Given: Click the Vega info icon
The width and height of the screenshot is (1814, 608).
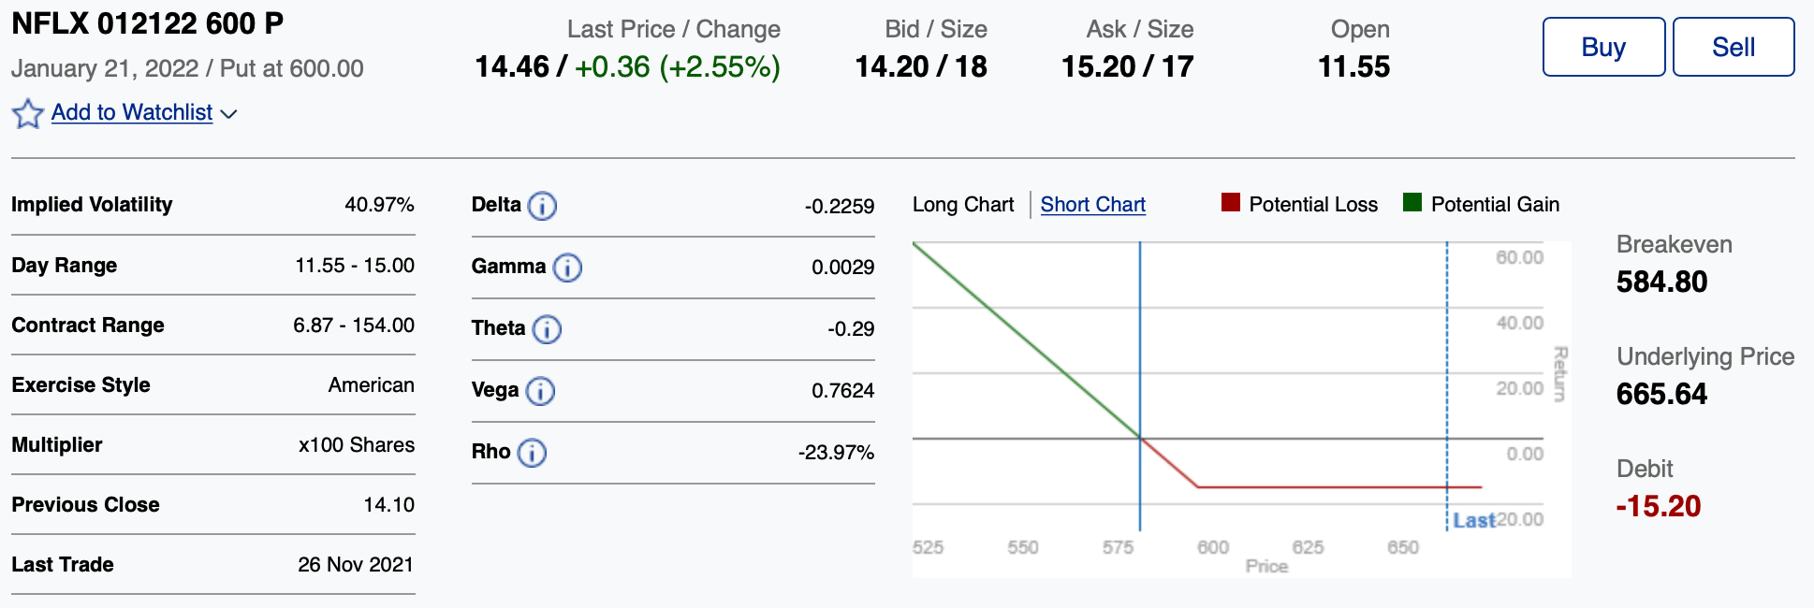Looking at the screenshot, I should click(x=541, y=391).
